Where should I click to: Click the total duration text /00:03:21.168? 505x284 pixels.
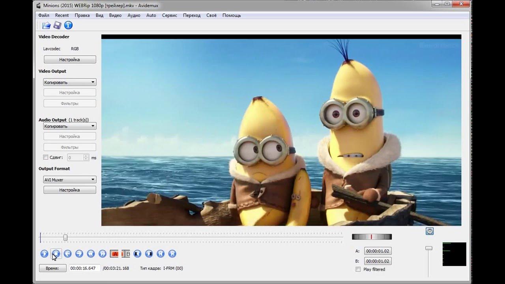click(116, 268)
